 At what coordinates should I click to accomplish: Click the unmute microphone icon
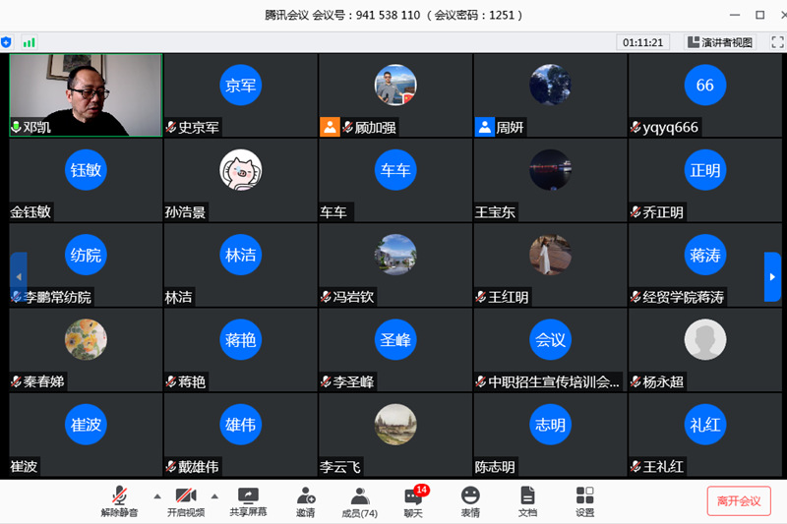pos(119,495)
